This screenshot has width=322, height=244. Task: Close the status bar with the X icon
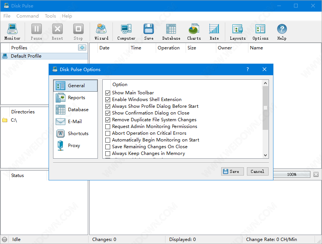[316, 174]
